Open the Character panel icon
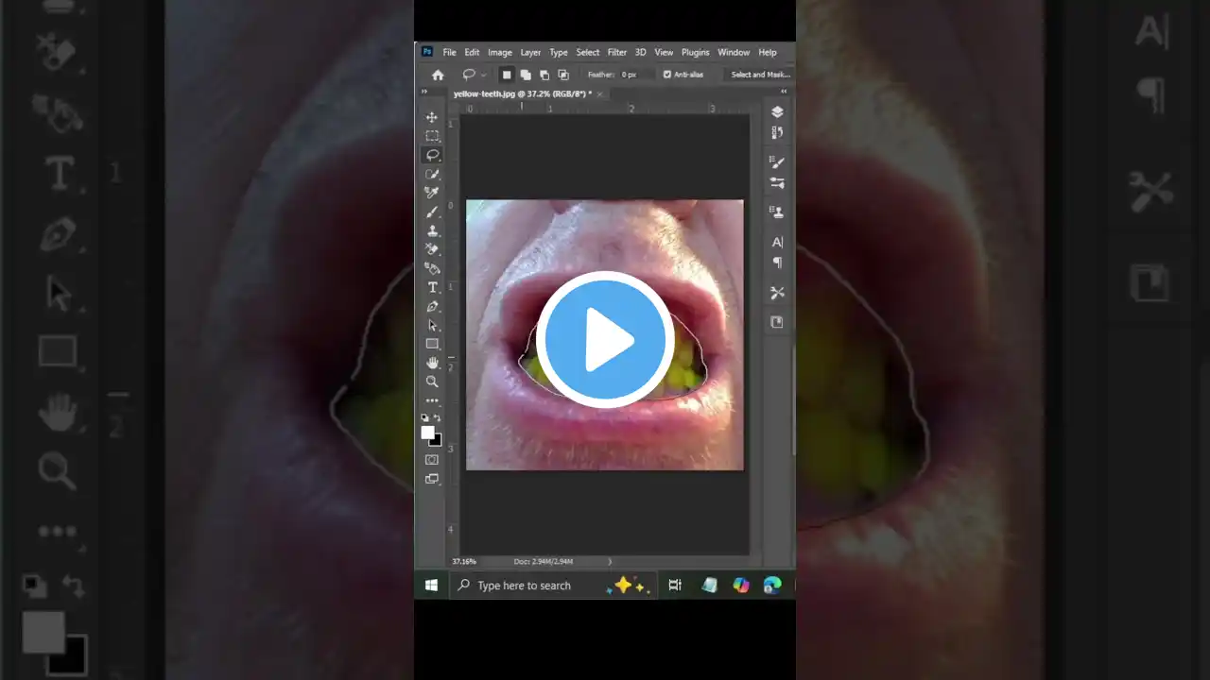Image resolution: width=1210 pixels, height=680 pixels. click(x=777, y=242)
